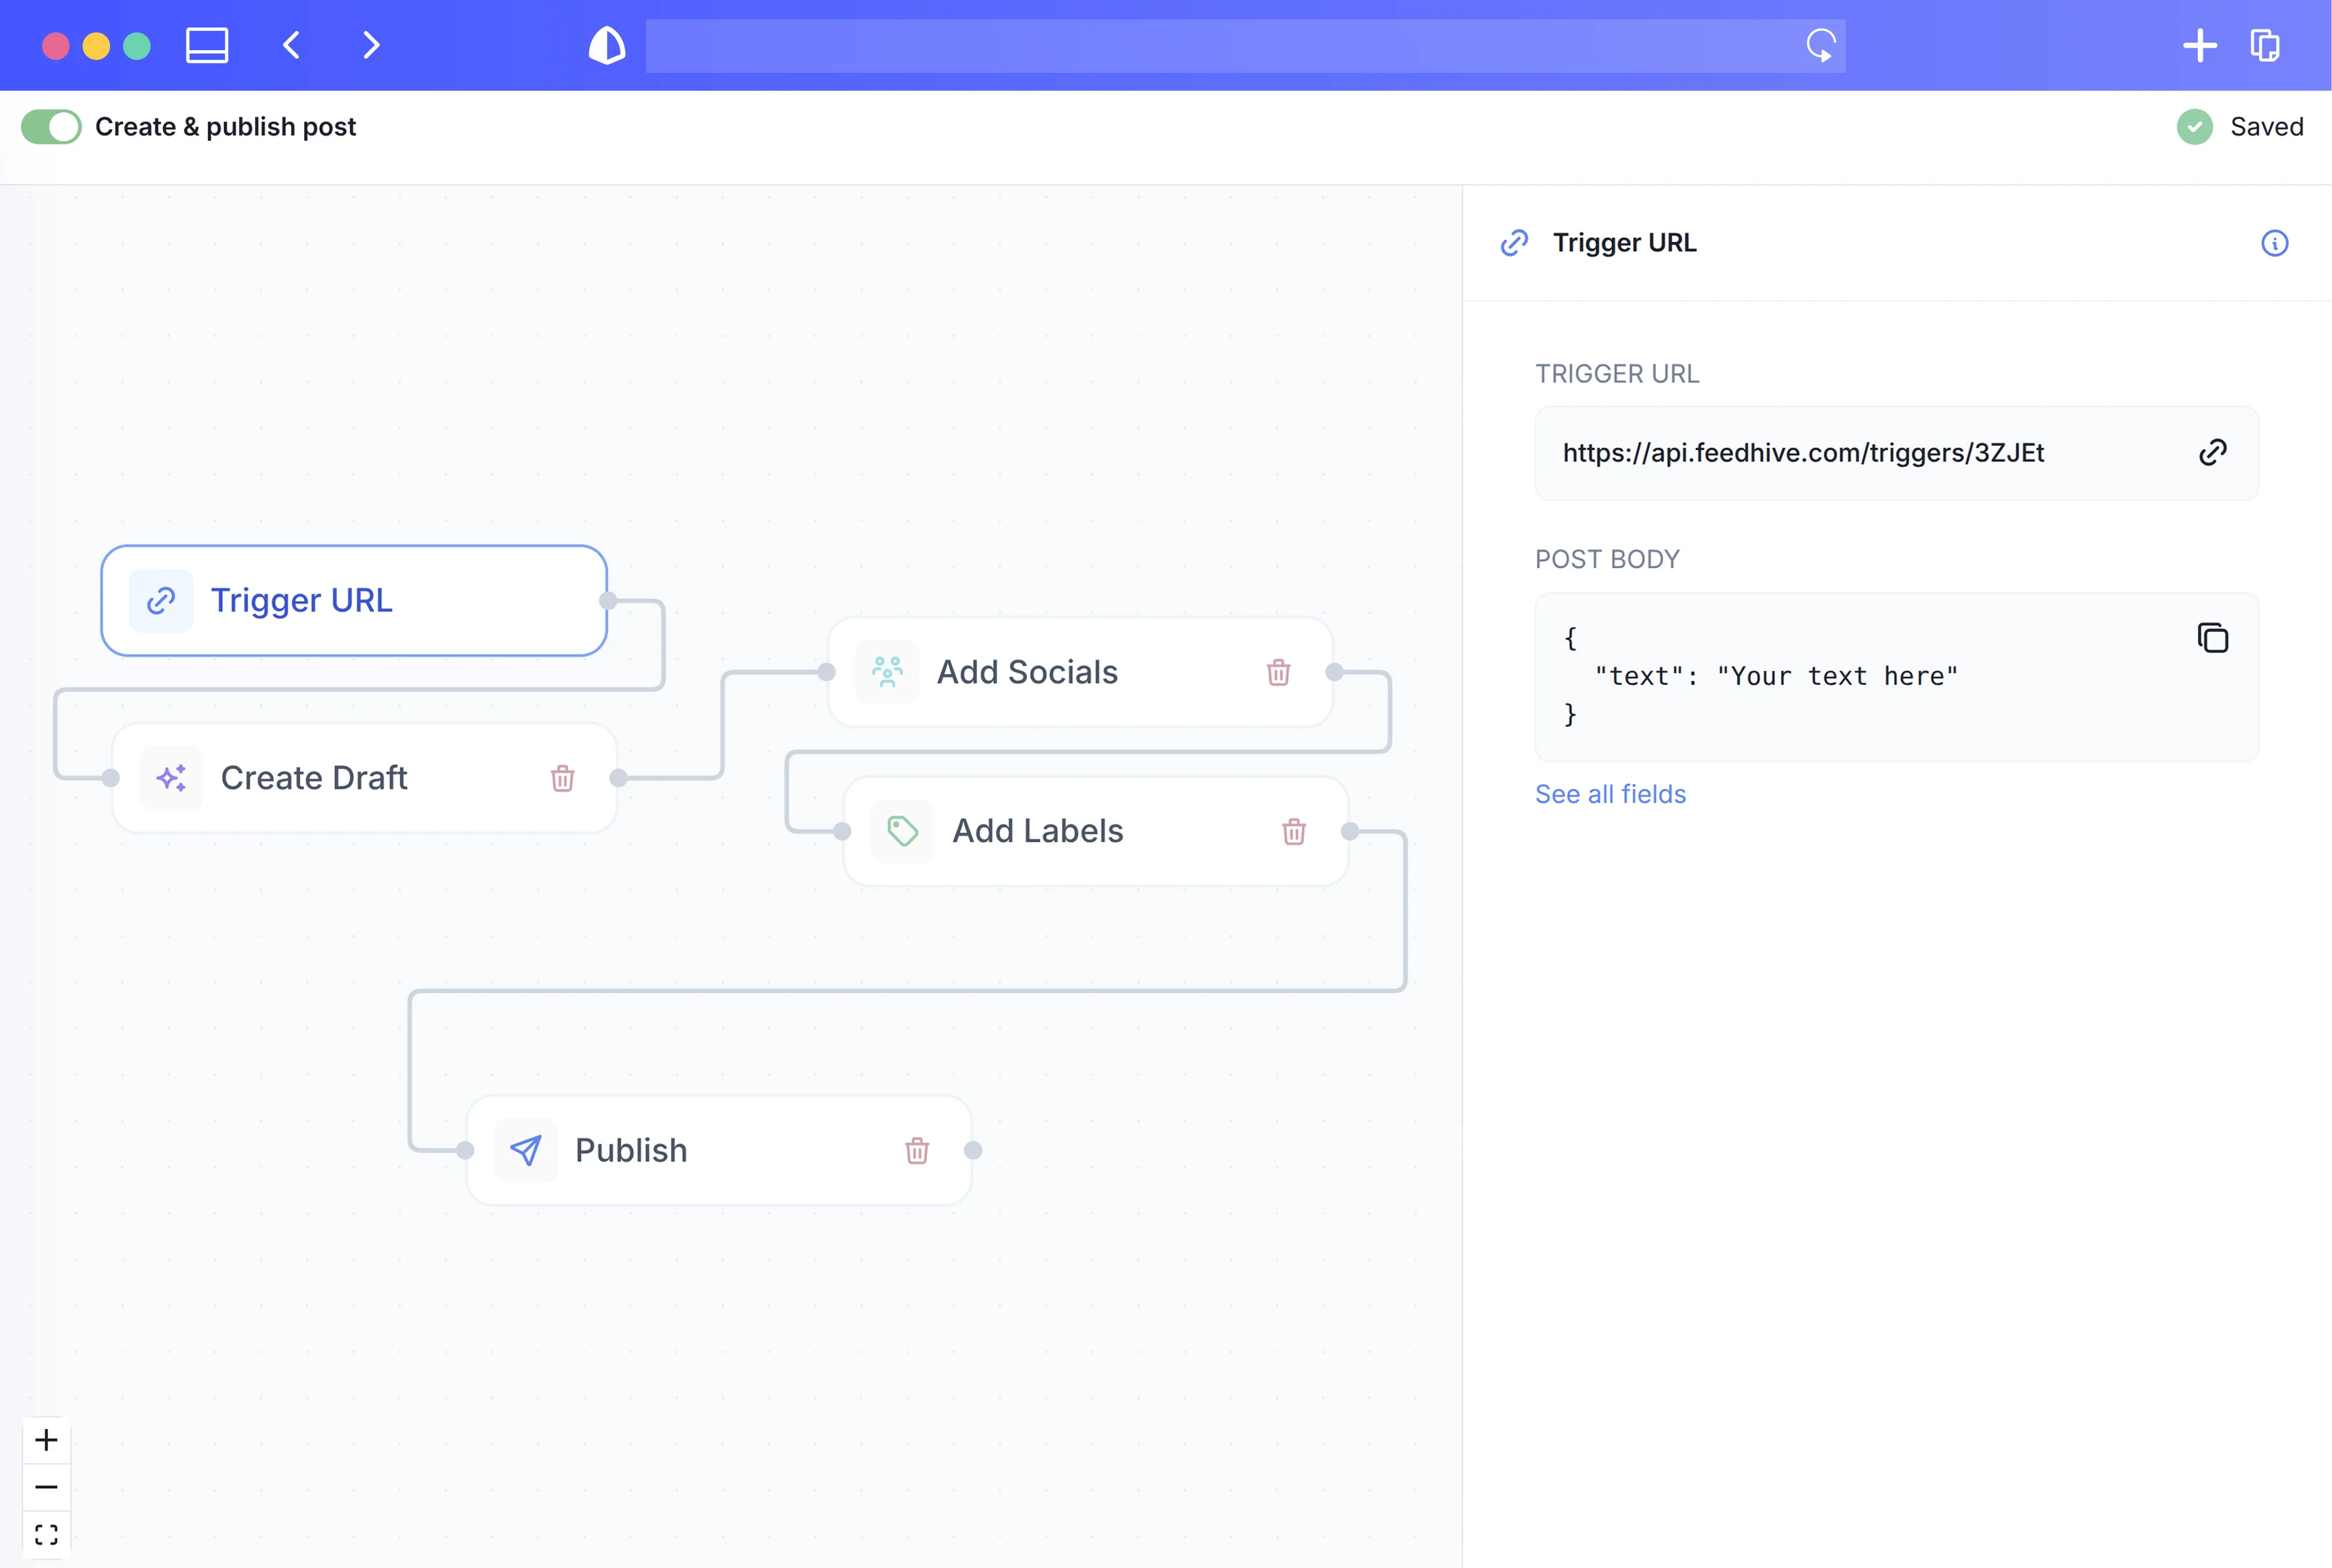Remove the Create Draft step
The height and width of the screenshot is (1568, 2332).
pos(562,777)
